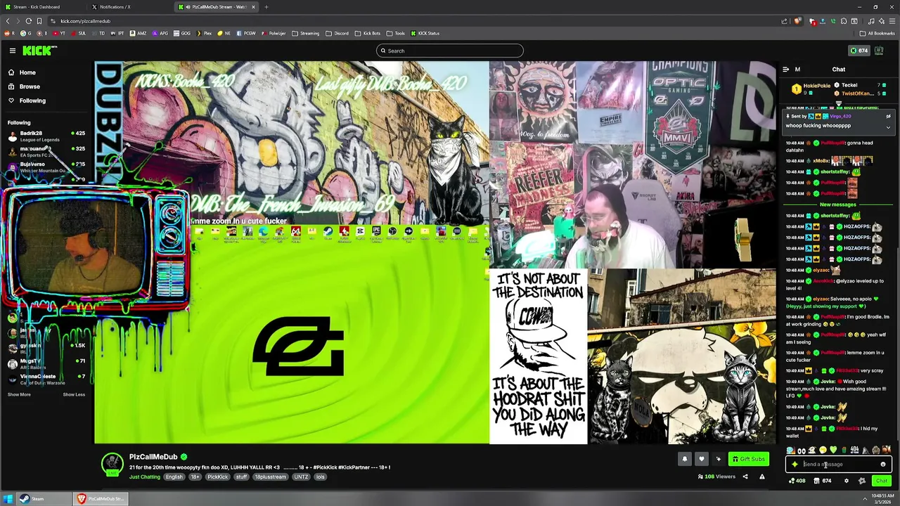This screenshot has width=900, height=506.
Task: Click the New messages divider
Action: tap(838, 205)
